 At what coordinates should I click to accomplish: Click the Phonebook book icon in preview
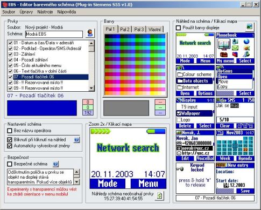224,45
